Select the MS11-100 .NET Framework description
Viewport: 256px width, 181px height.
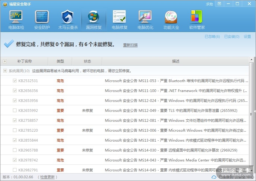point(176,91)
